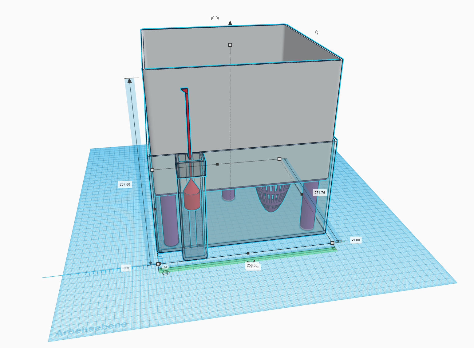The width and height of the screenshot is (474, 348).
Task: Toggle ruler measurement mode with the circled lines icon
Action: pos(166,273)
